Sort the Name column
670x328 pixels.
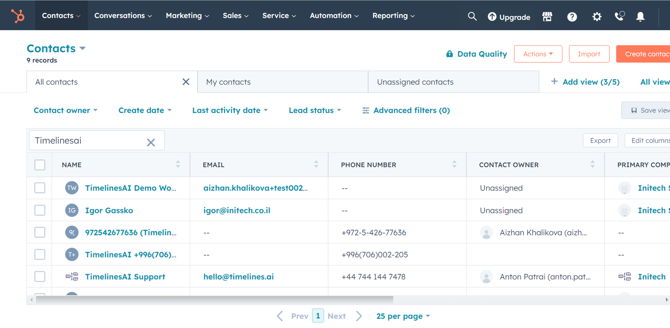tap(178, 164)
